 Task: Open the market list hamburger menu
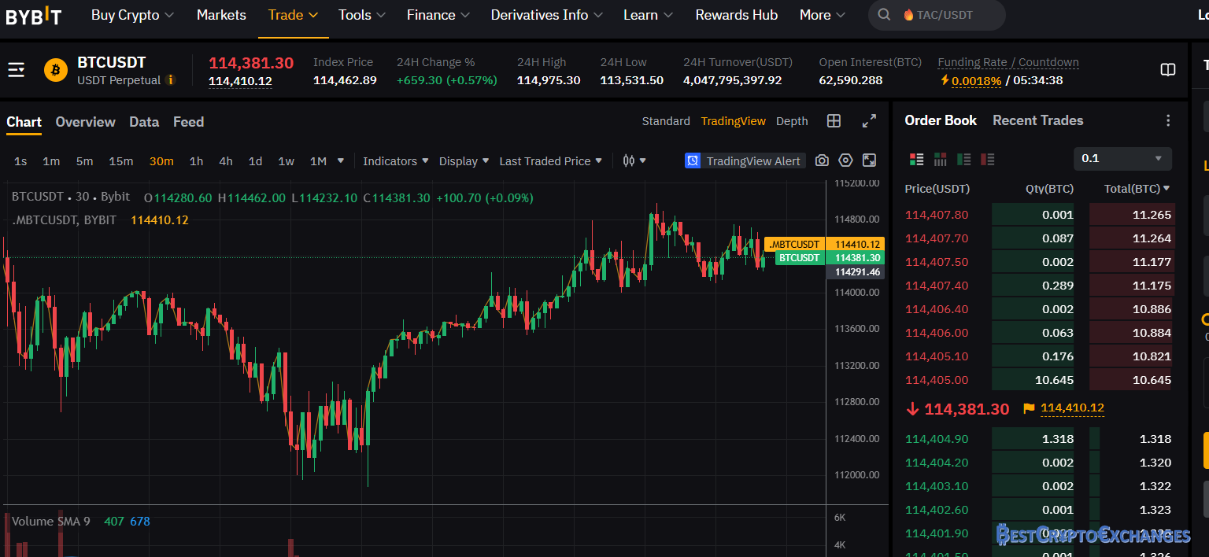pos(17,70)
